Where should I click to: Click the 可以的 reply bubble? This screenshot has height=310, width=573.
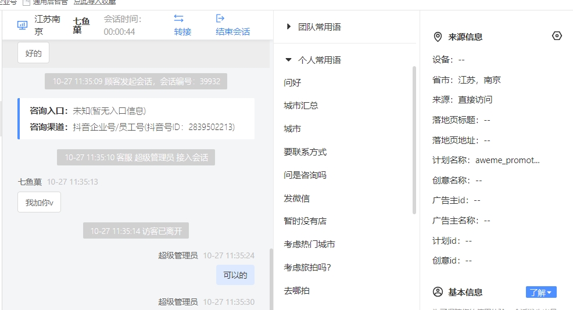coord(235,275)
